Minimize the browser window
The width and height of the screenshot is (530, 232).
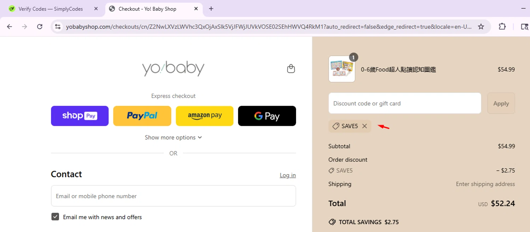(x=523, y=8)
